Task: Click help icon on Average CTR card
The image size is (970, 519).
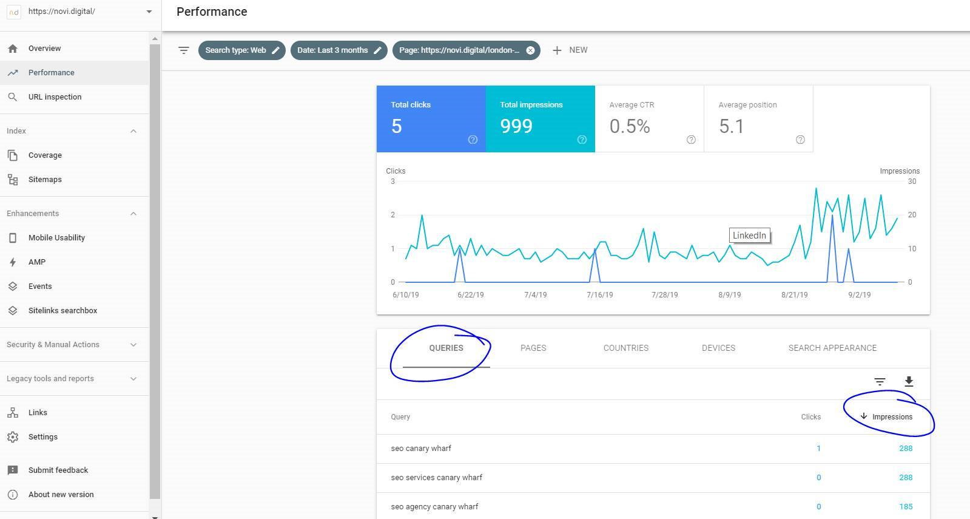Action: click(x=691, y=140)
